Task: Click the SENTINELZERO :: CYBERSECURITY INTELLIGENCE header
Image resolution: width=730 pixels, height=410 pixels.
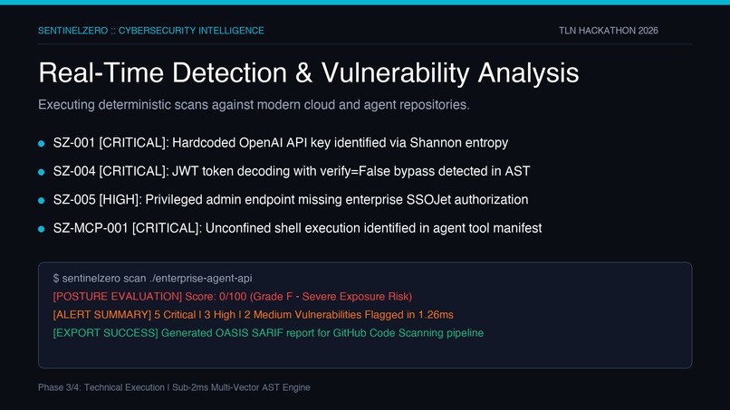Action: pos(151,31)
